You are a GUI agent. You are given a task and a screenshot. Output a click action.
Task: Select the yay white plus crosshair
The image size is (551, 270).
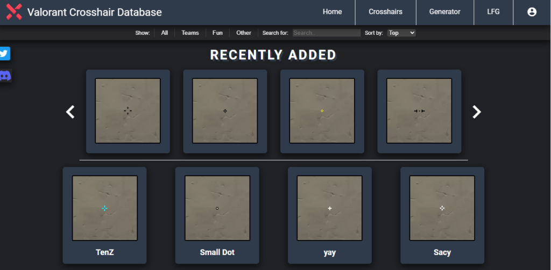coord(329,208)
